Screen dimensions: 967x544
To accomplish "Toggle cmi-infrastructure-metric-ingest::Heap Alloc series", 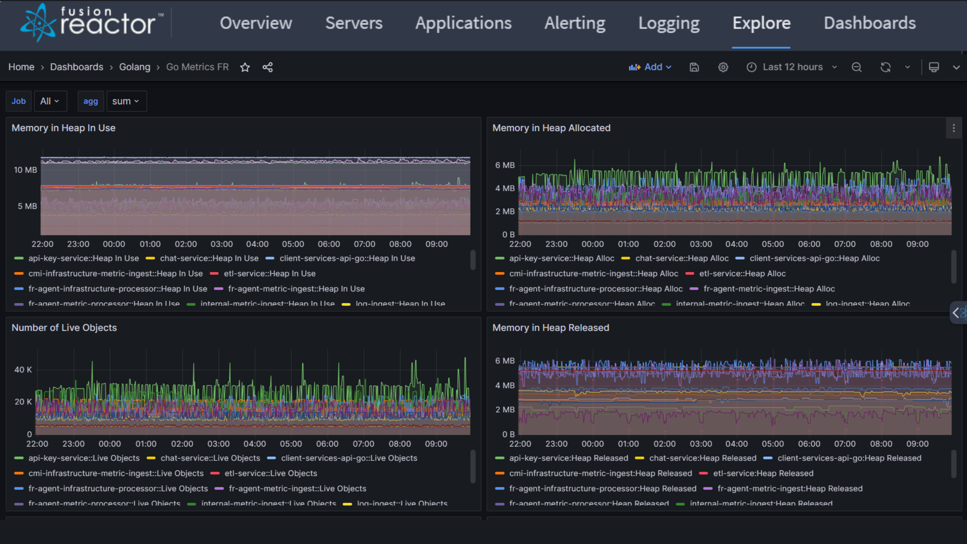I will (594, 274).
